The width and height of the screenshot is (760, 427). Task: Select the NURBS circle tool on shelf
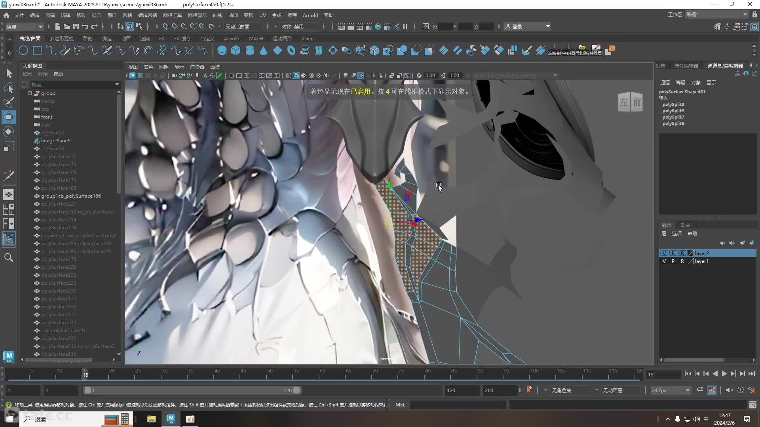23,50
